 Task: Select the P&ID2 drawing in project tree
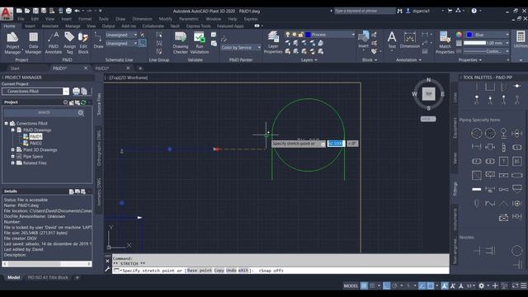[35, 143]
